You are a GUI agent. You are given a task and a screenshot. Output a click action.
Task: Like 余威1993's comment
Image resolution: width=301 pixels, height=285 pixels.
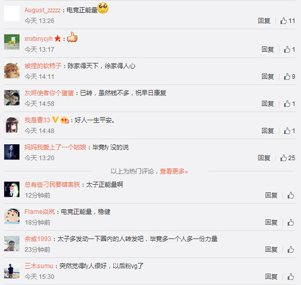(291, 250)
